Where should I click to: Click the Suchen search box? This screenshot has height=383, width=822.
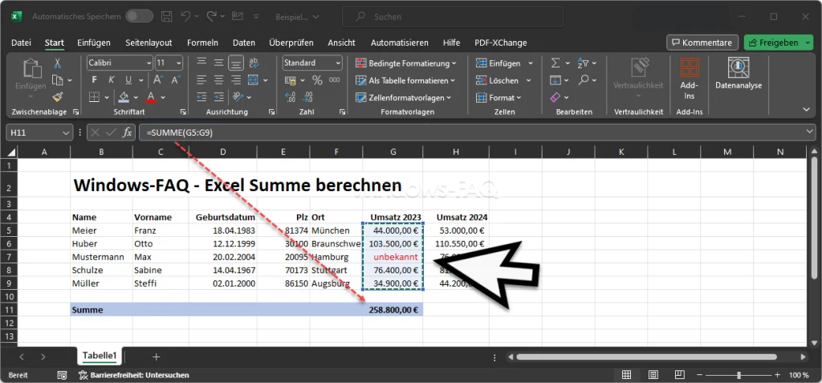click(x=453, y=17)
